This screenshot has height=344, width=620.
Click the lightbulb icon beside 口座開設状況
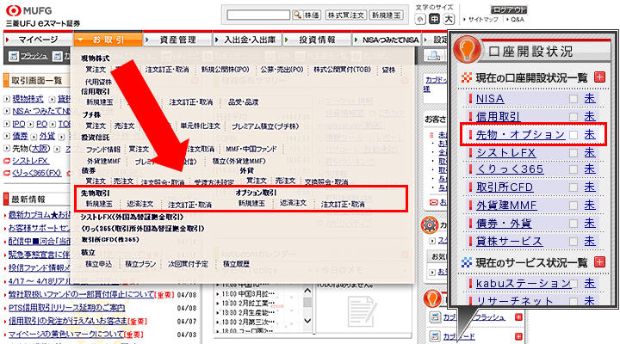tap(467, 49)
